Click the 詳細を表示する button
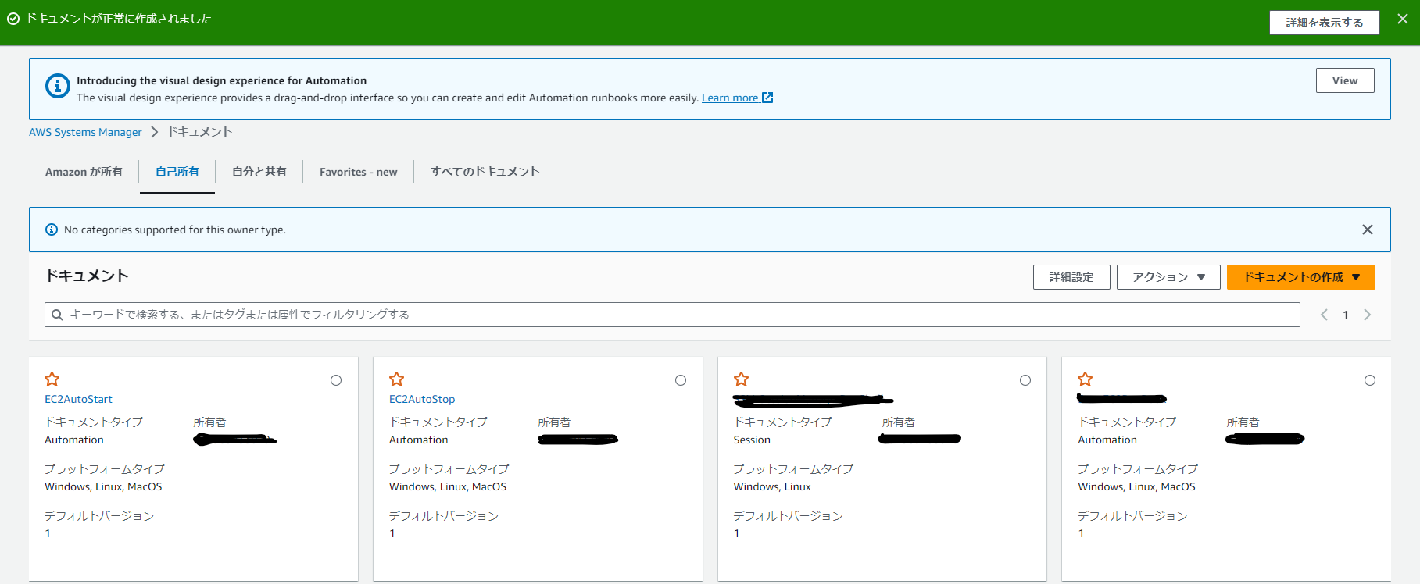 click(1325, 23)
